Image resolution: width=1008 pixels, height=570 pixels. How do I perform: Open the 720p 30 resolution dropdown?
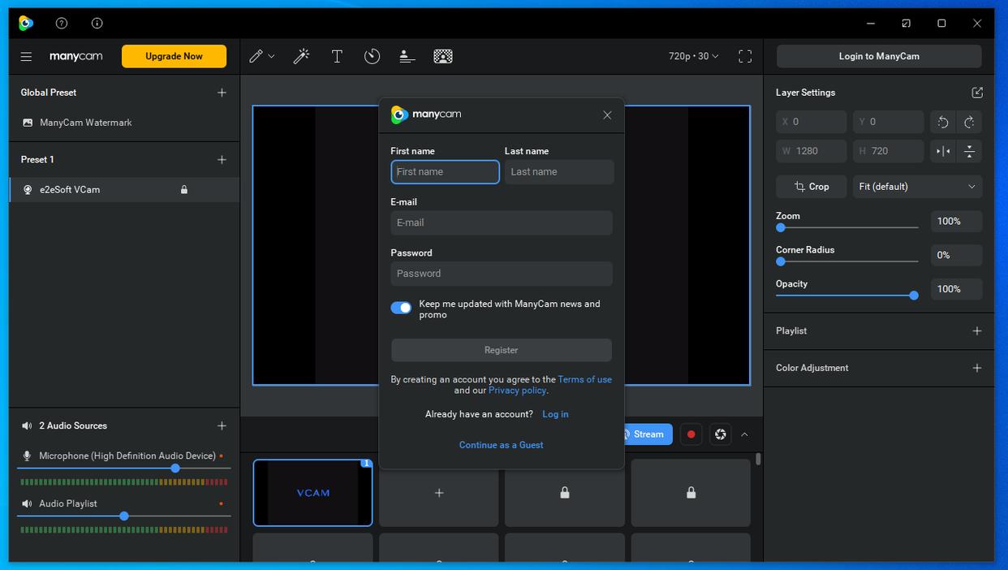693,56
